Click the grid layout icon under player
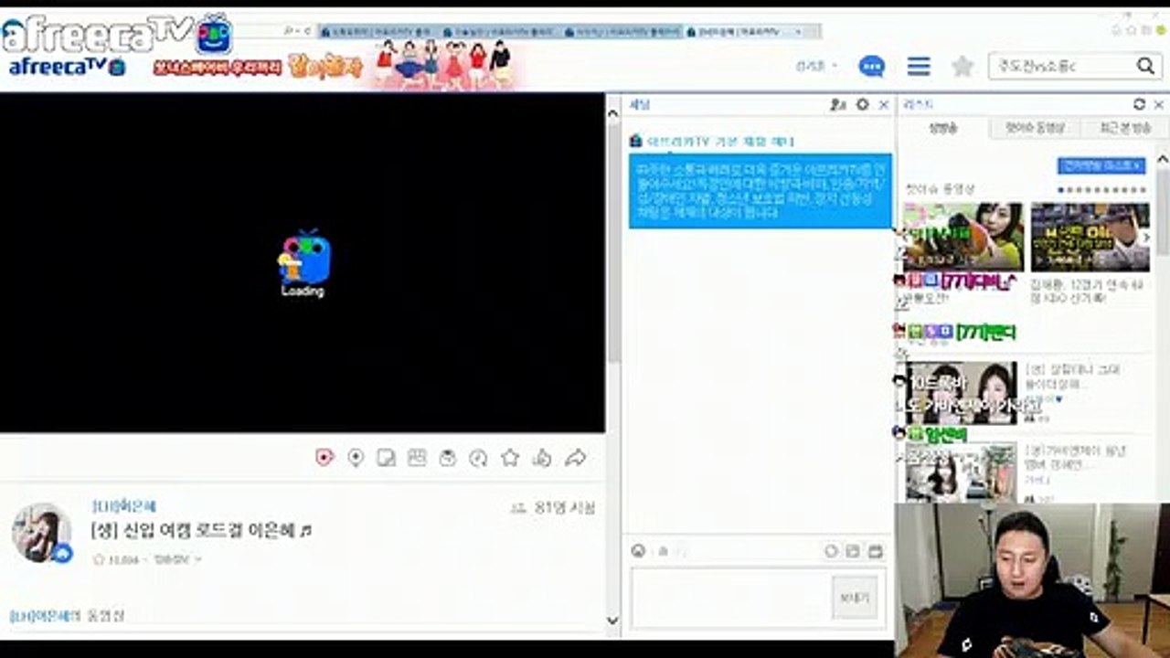Viewport: 1170px width, 658px height. [x=417, y=458]
